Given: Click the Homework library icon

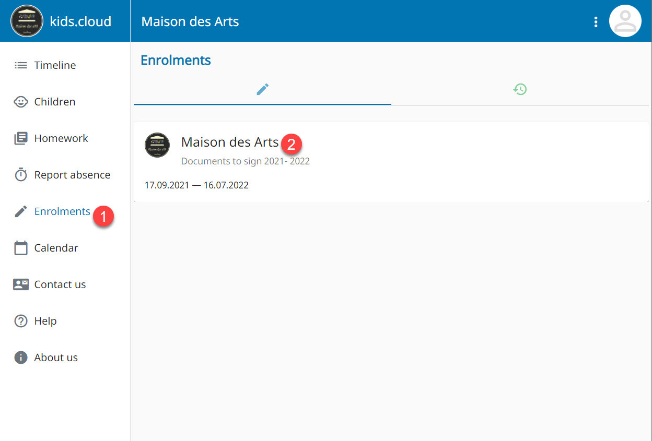Looking at the screenshot, I should (20, 138).
